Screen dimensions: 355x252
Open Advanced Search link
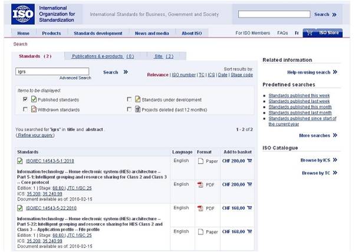pyautogui.click(x=75, y=78)
